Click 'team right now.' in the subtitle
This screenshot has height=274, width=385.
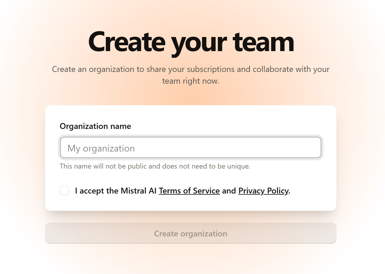[191, 81]
